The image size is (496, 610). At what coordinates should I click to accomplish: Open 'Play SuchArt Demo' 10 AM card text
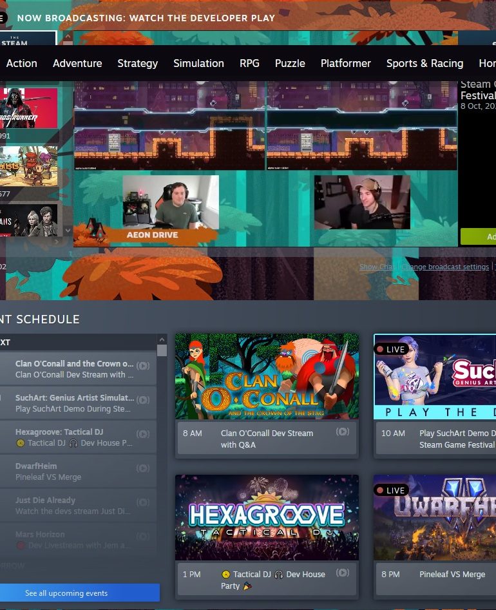457,439
